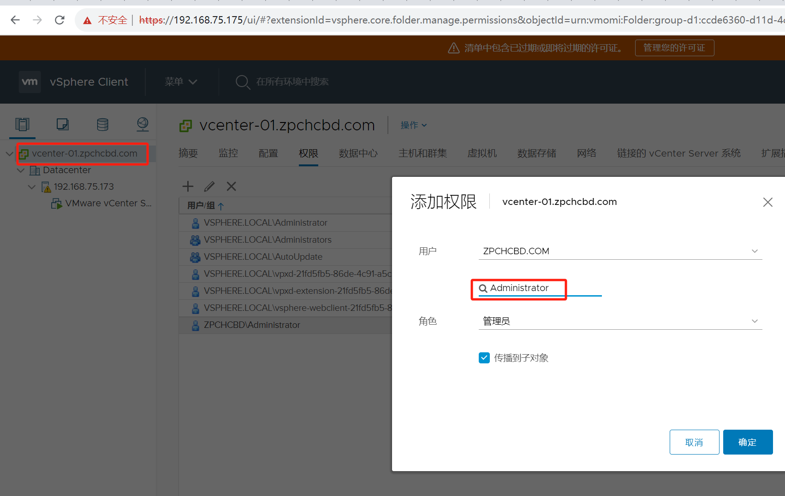Viewport: 785px width, 496px height.
Task: Select VMware vCenter S... in tree
Action: (x=108, y=204)
